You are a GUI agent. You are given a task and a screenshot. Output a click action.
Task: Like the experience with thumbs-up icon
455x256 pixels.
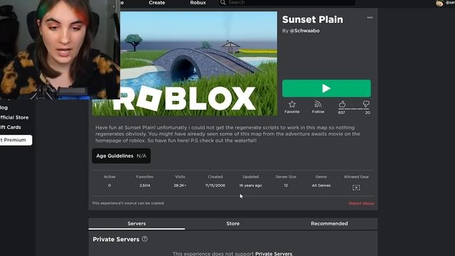[342, 104]
